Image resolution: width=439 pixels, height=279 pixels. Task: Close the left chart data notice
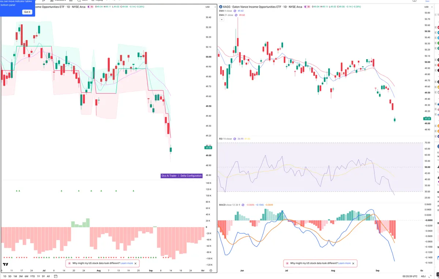[x=136, y=263]
